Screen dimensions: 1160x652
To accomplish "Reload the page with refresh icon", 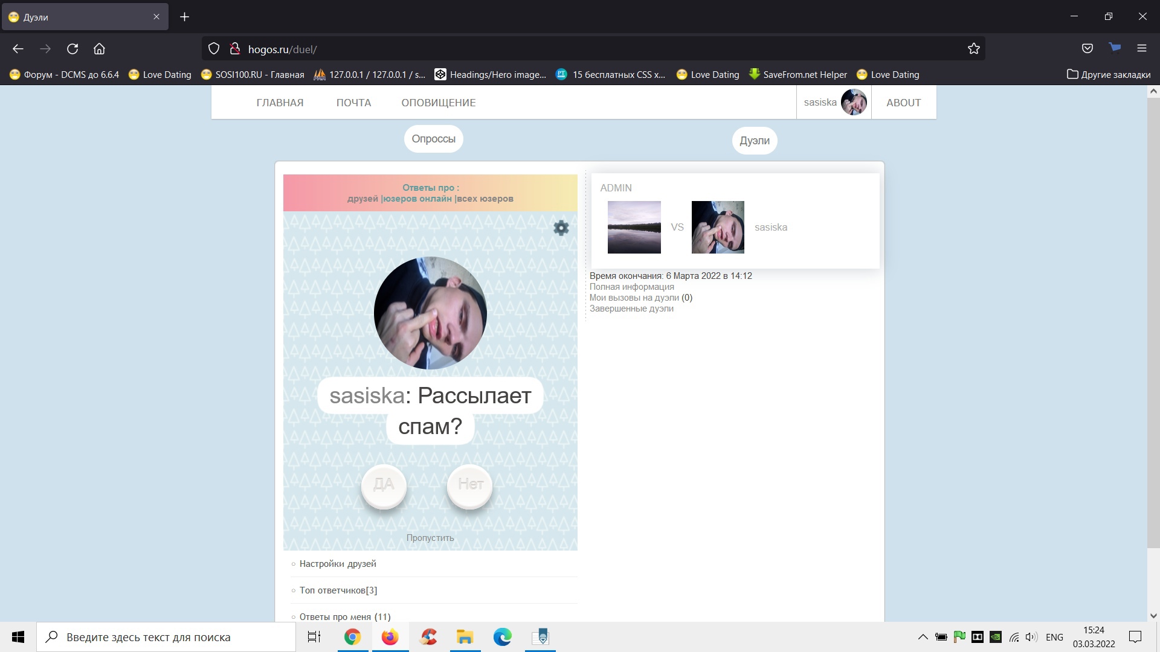I will pyautogui.click(x=72, y=49).
